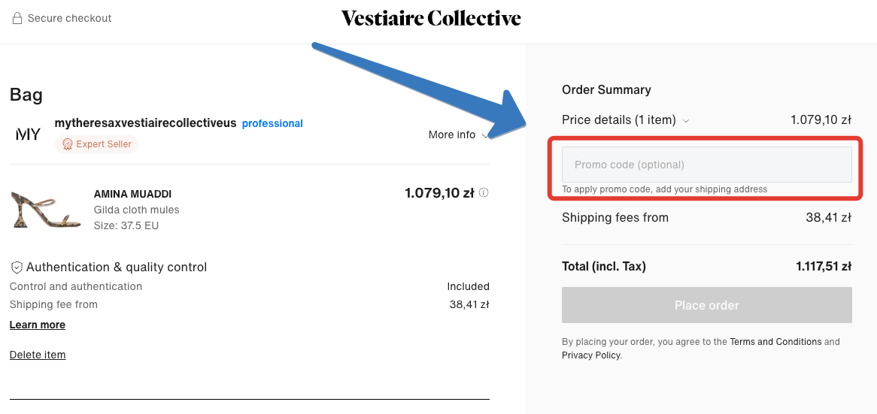Open the Learn more link

click(x=38, y=325)
